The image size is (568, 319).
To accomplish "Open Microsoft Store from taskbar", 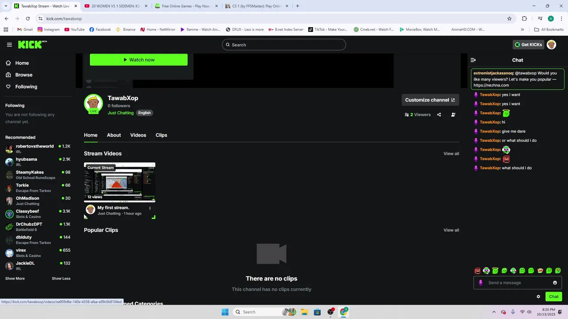I will click(x=317, y=312).
